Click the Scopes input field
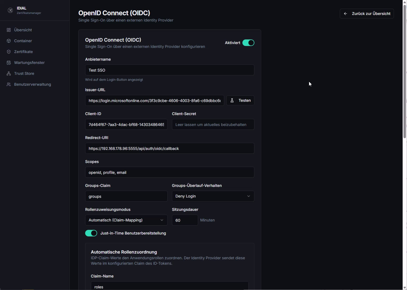 [170, 172]
